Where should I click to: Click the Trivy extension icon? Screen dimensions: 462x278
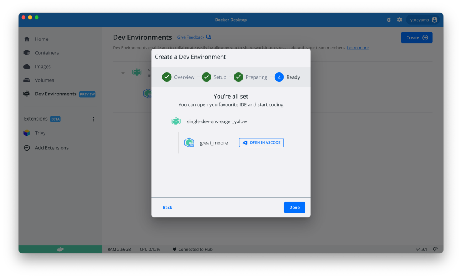pos(27,133)
